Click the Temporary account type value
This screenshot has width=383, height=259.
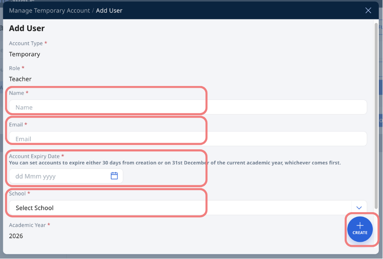click(x=24, y=54)
